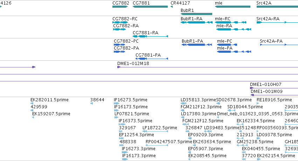Image resolution: width=298 pixels, height=161 pixels.
Task: Click EST LD39483.5prime glyph
Action: pyautogui.click(x=208, y=131)
